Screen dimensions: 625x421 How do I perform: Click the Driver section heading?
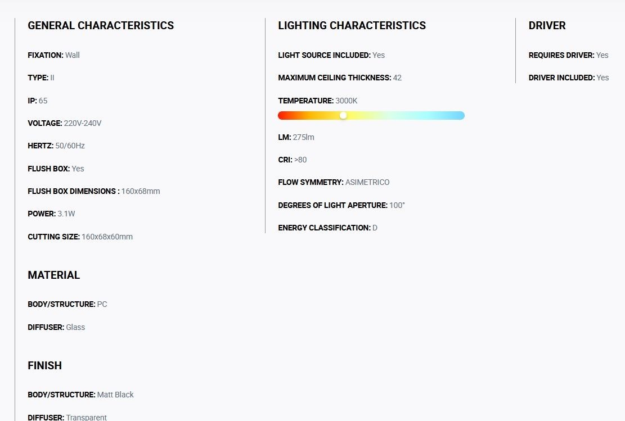(547, 25)
